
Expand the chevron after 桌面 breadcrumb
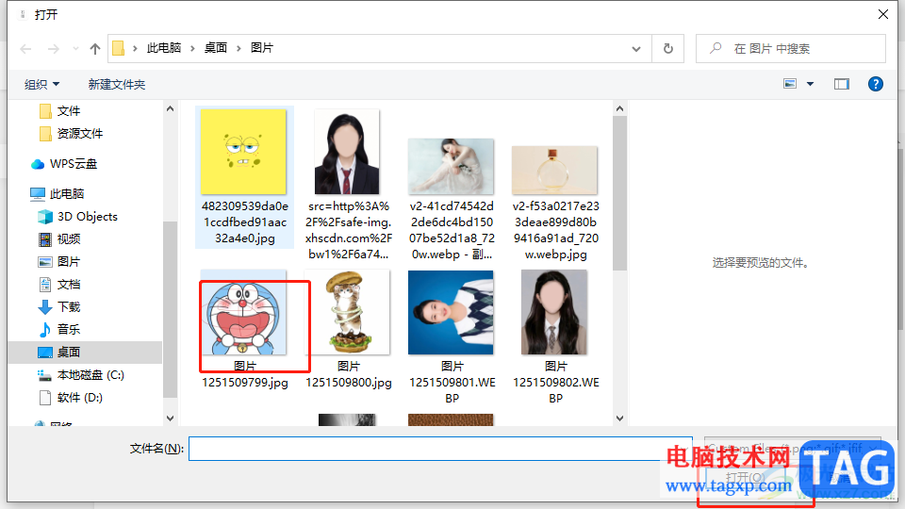click(239, 48)
